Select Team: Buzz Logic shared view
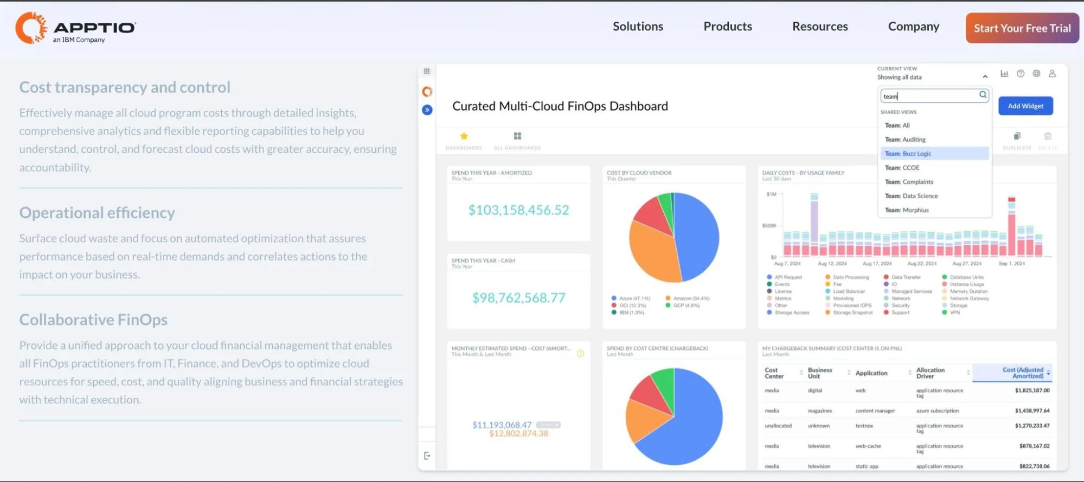The width and height of the screenshot is (1084, 482). coord(935,153)
